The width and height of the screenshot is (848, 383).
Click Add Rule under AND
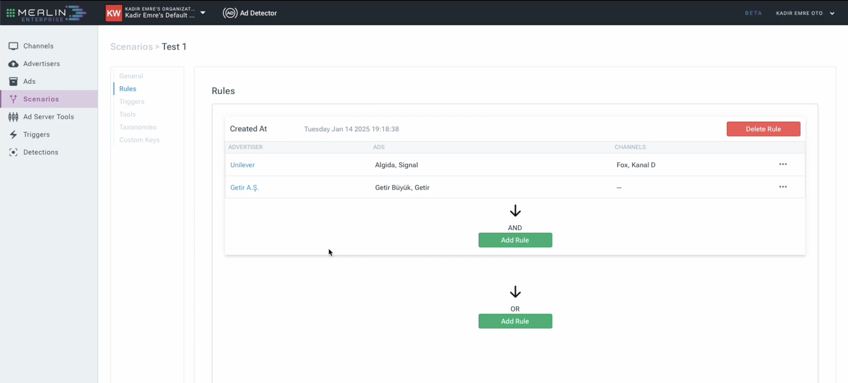(x=515, y=240)
